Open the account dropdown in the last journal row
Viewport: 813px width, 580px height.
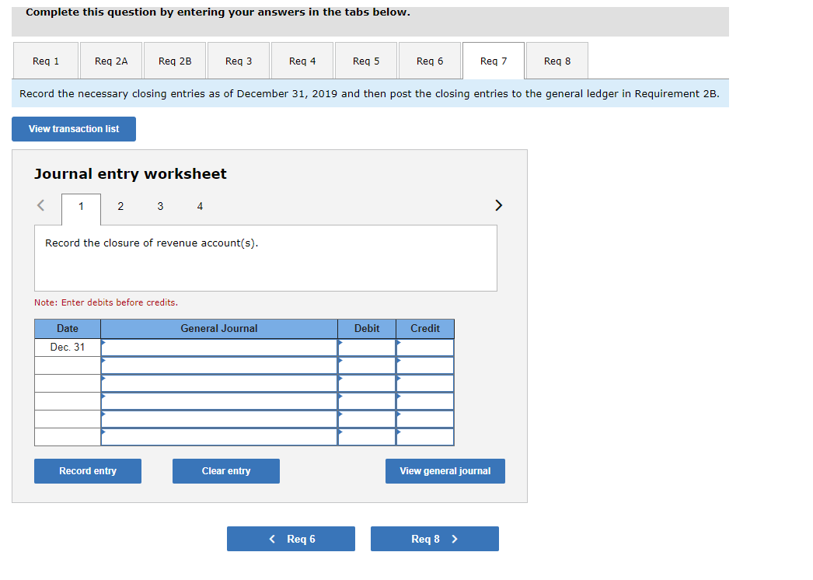[218, 436]
